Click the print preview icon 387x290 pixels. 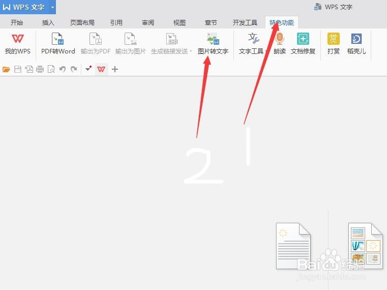51,69
